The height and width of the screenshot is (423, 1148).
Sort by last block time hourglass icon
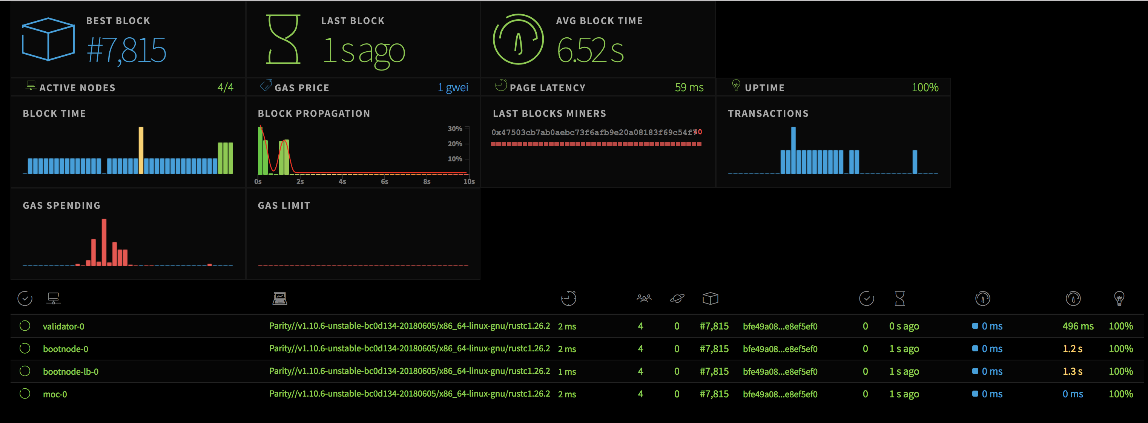(900, 298)
